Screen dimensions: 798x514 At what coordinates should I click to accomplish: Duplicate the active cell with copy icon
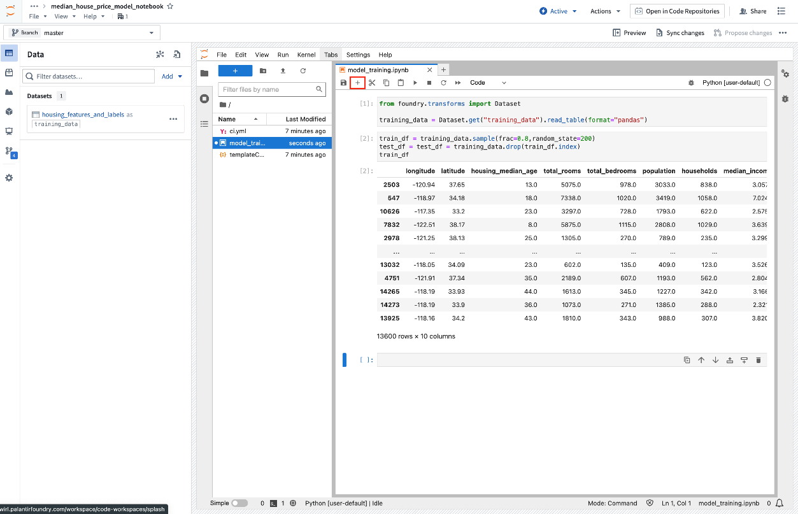coord(687,360)
